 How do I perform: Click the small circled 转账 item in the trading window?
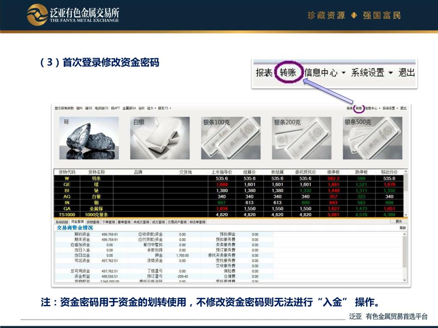[359, 108]
